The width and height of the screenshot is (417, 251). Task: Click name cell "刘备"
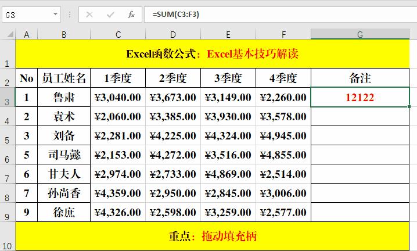pos(64,135)
